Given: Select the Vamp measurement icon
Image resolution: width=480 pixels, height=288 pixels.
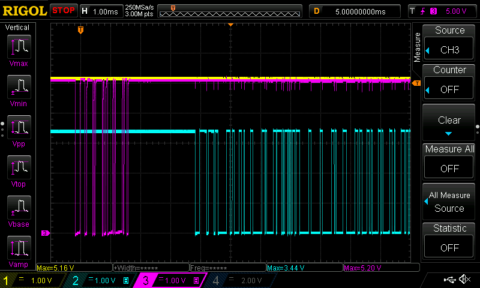Looking at the screenshot, I should (x=19, y=248).
